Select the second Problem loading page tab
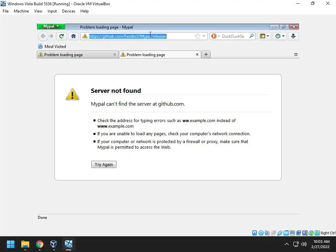This screenshot has width=336, height=252. tap(160, 55)
